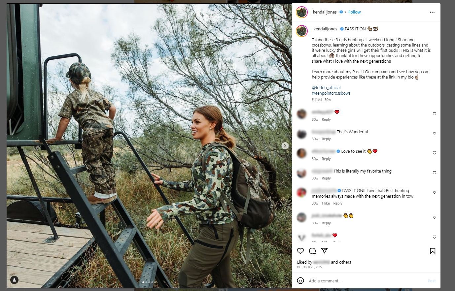Open the comment bubble icon
The image size is (455, 291).
[312, 251]
